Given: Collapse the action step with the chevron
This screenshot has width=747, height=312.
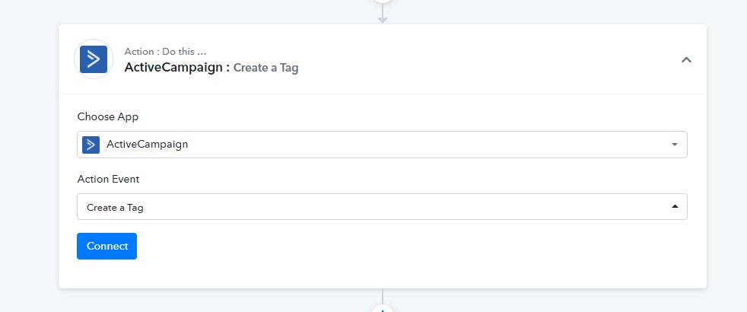Looking at the screenshot, I should pos(686,59).
